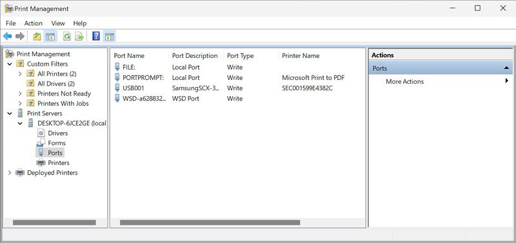Click More Actions in Actions pane
Image resolution: width=516 pixels, height=243 pixels.
pos(405,82)
